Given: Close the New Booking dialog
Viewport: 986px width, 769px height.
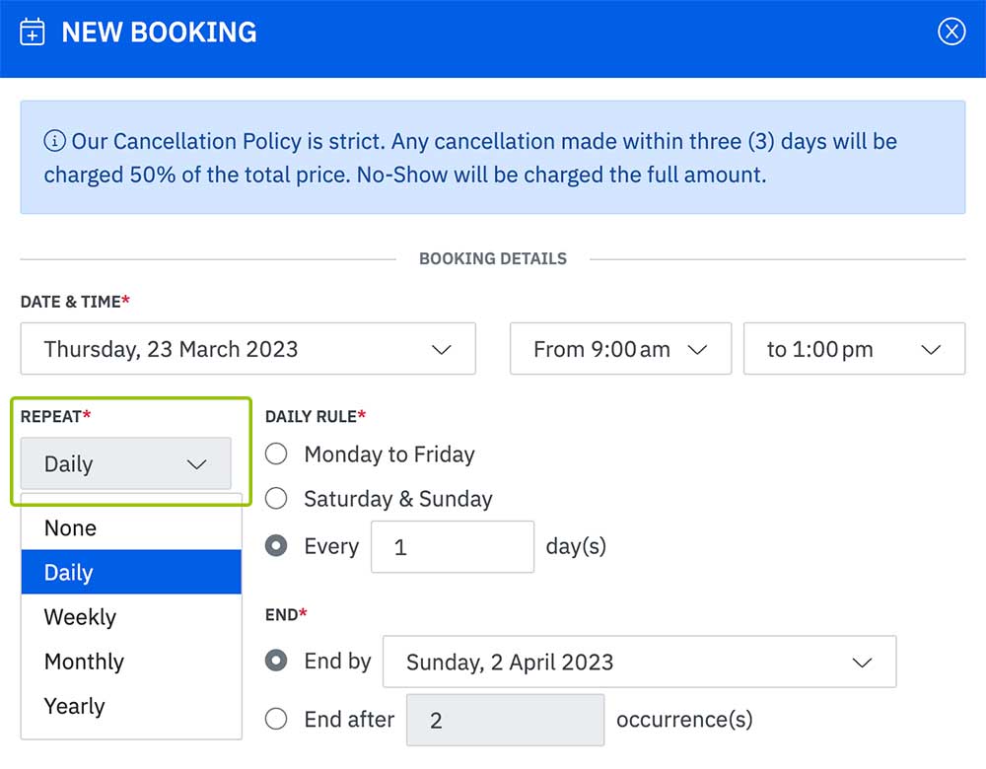Looking at the screenshot, I should (951, 33).
